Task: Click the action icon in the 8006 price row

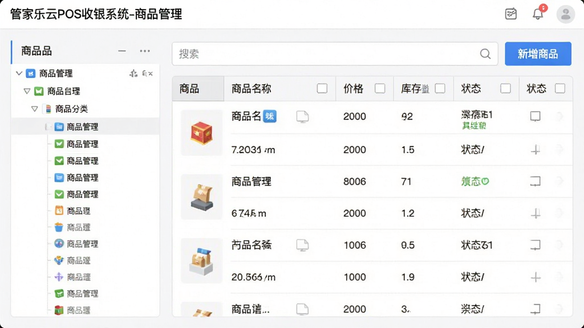Action: point(535,182)
